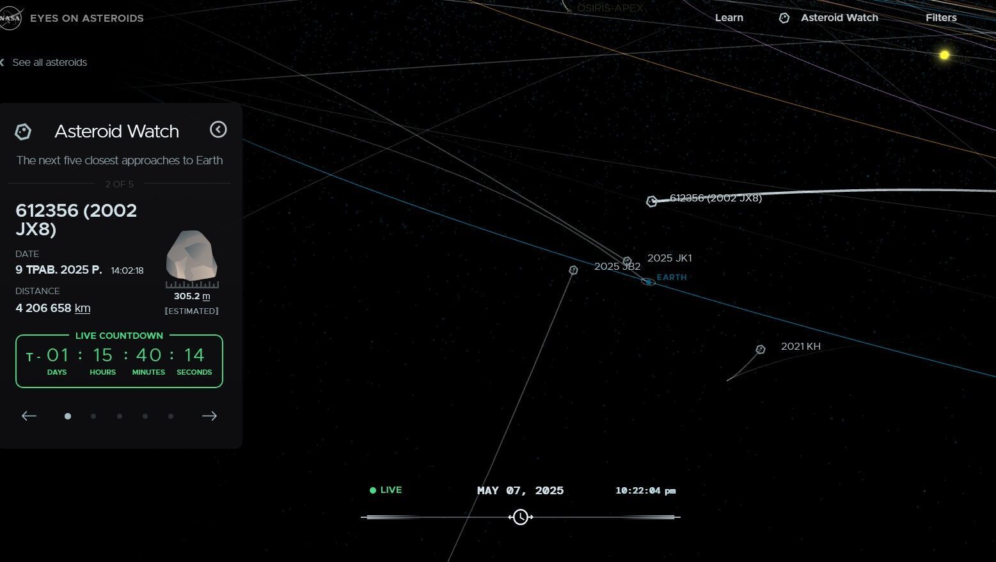Select asteroid 612356 (2002 JX8) marker icon

click(651, 201)
